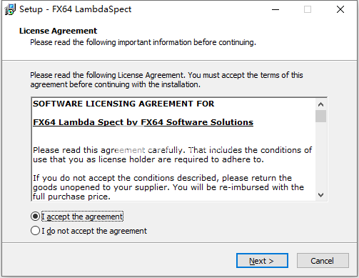Viewport: 359px width, 278px height.
Task: Click the 'If you do not accept the conditions' paragraph
Action: (x=168, y=187)
